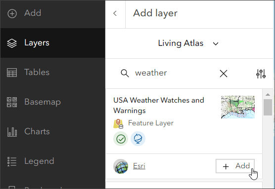
Task: Click the results list scrollbar thumb
Action: click(x=268, y=107)
